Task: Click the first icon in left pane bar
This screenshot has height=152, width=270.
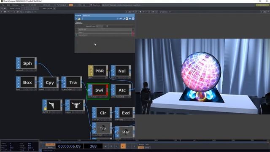Action: (x=1, y=12)
